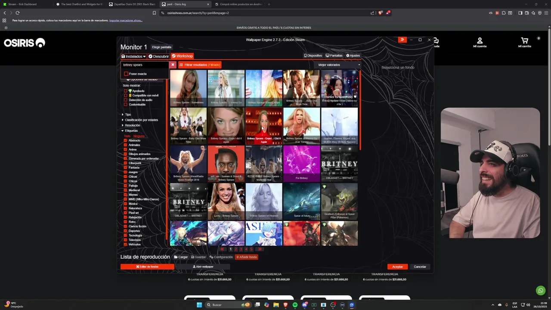Select Ninguno tags link
The width and height of the screenshot is (551, 310).
(139, 136)
